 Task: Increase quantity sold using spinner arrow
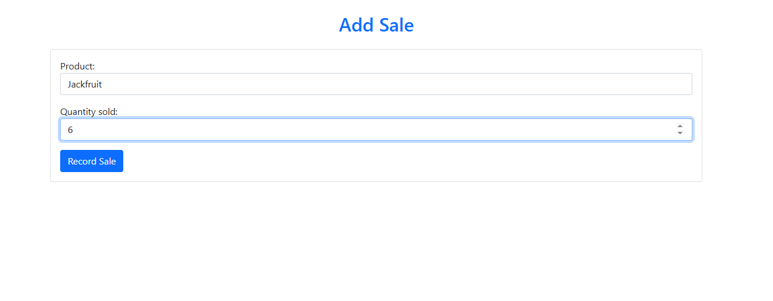pos(680,126)
